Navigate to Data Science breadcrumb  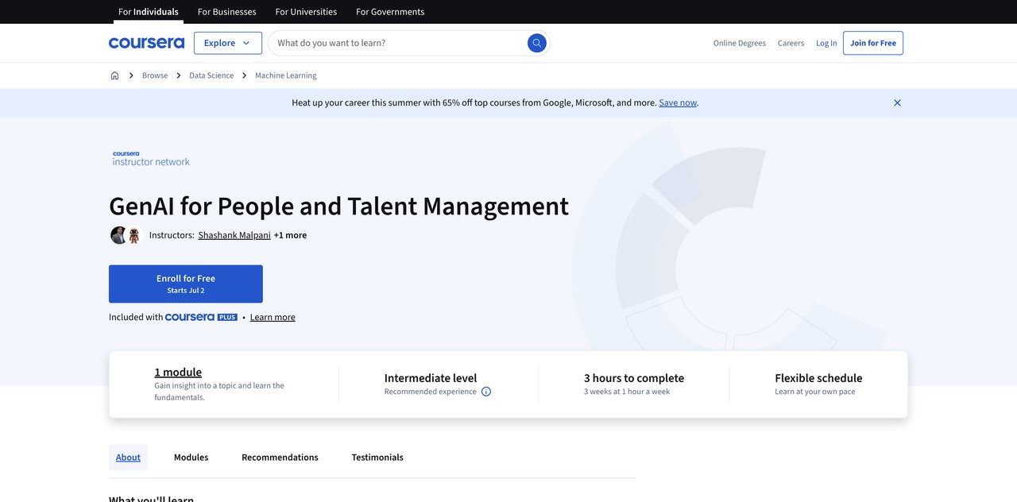(211, 75)
